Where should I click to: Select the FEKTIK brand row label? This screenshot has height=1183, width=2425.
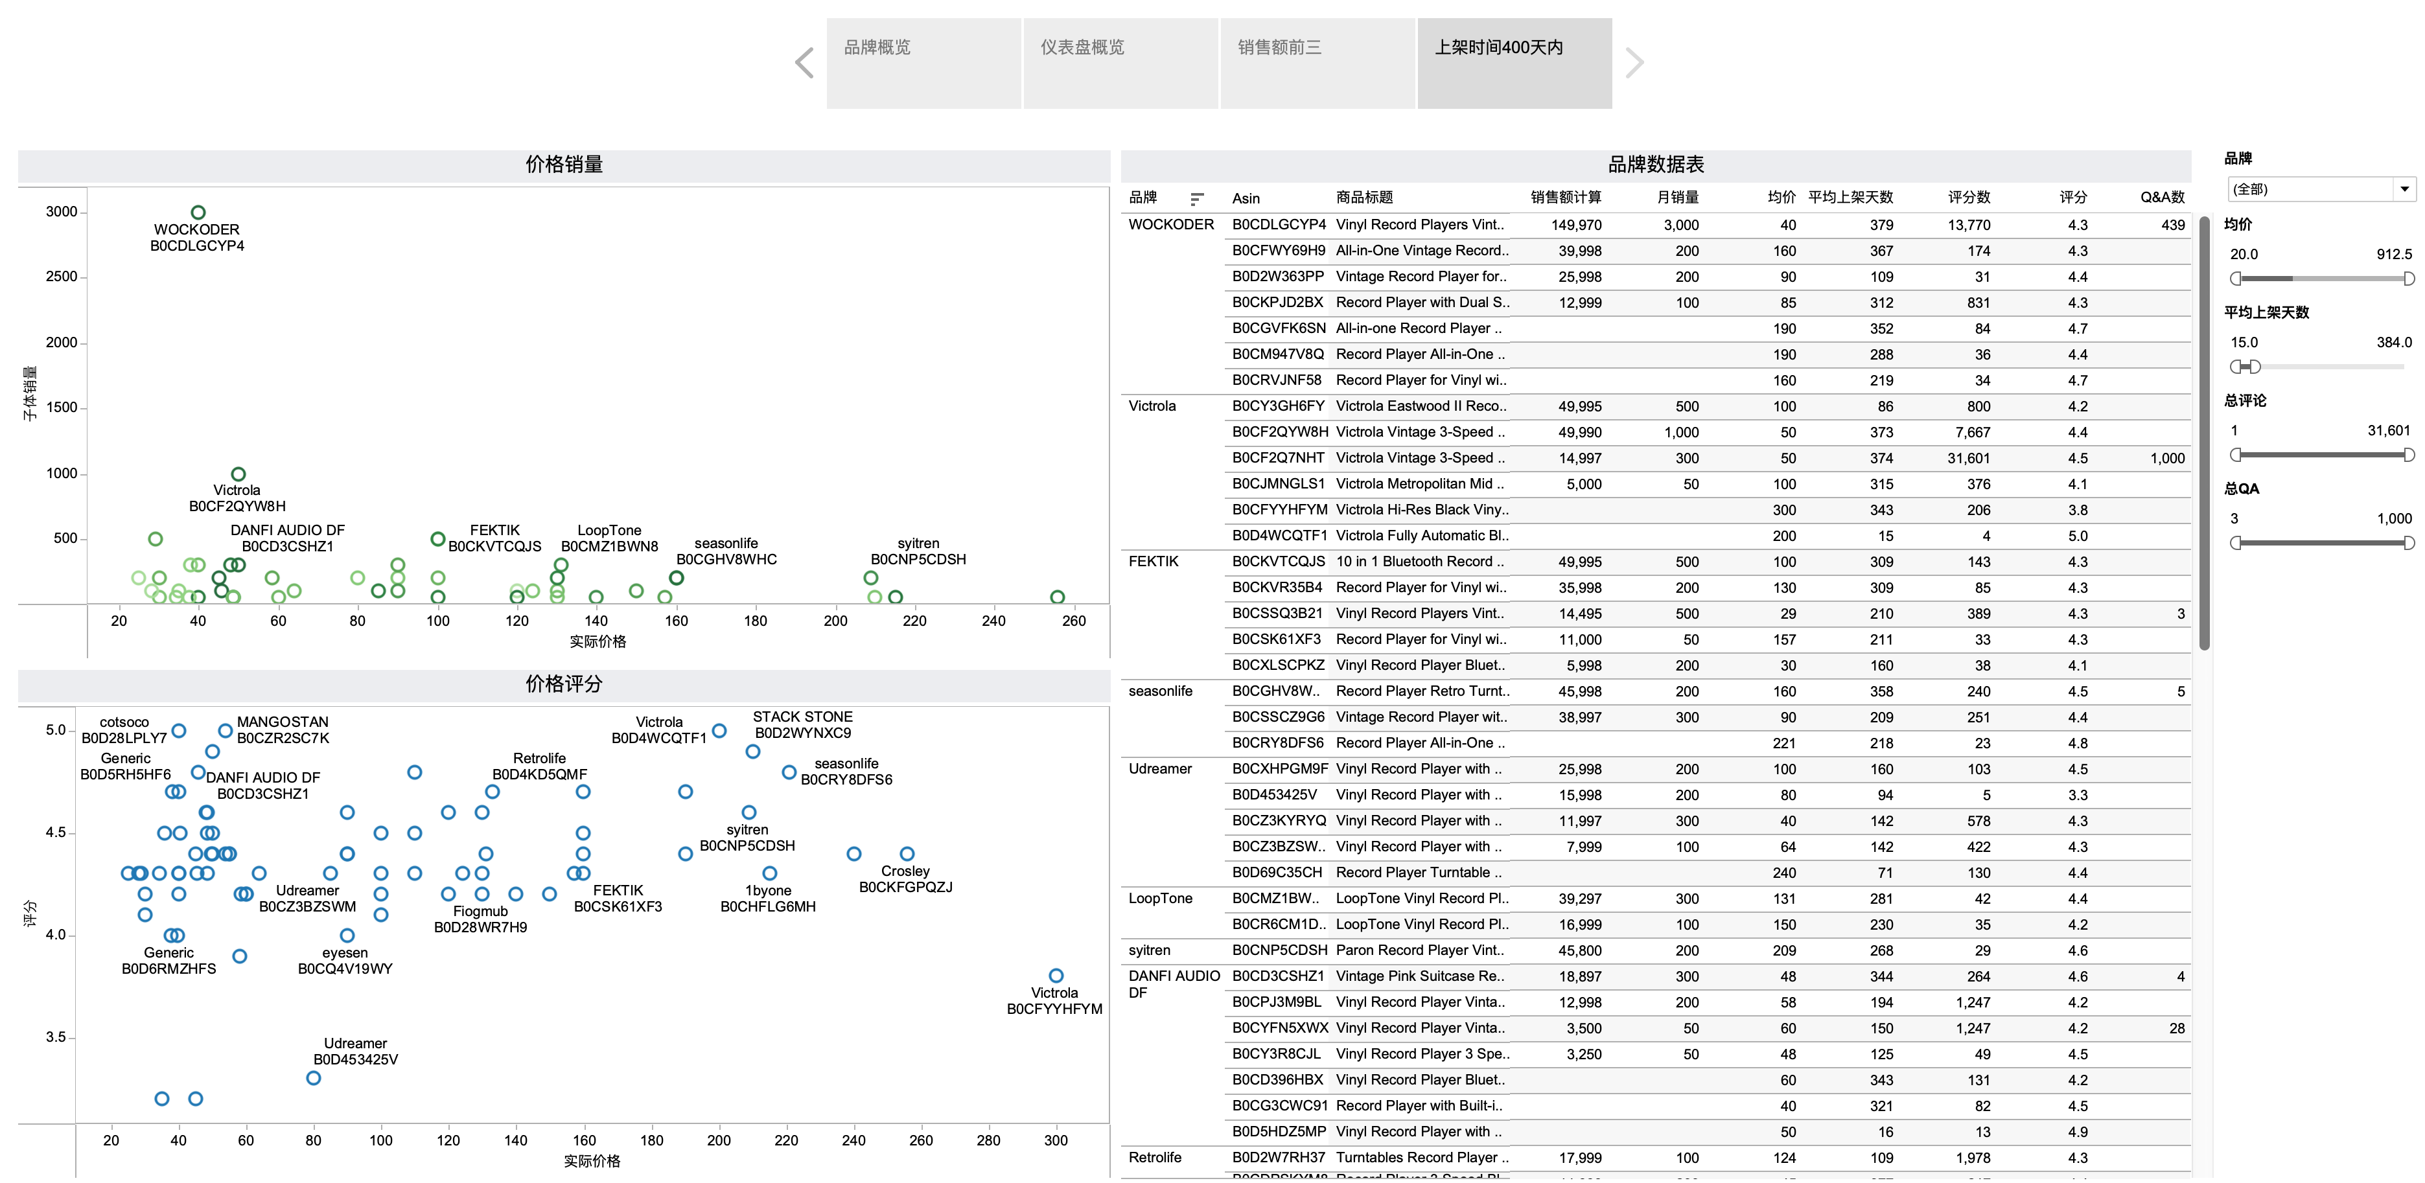click(1153, 562)
